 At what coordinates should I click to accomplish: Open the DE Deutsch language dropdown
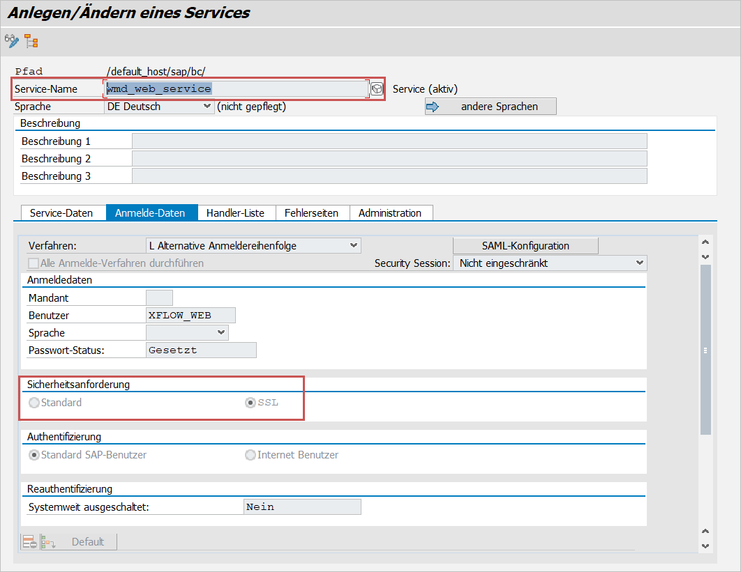207,107
